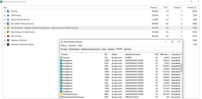The height and width of the screenshot is (99, 202).
Task: Click the puzzle icon for GPU Process
Action: (x=8, y=15)
